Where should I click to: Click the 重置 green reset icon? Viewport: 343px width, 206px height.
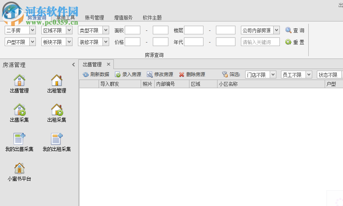pyautogui.click(x=288, y=42)
